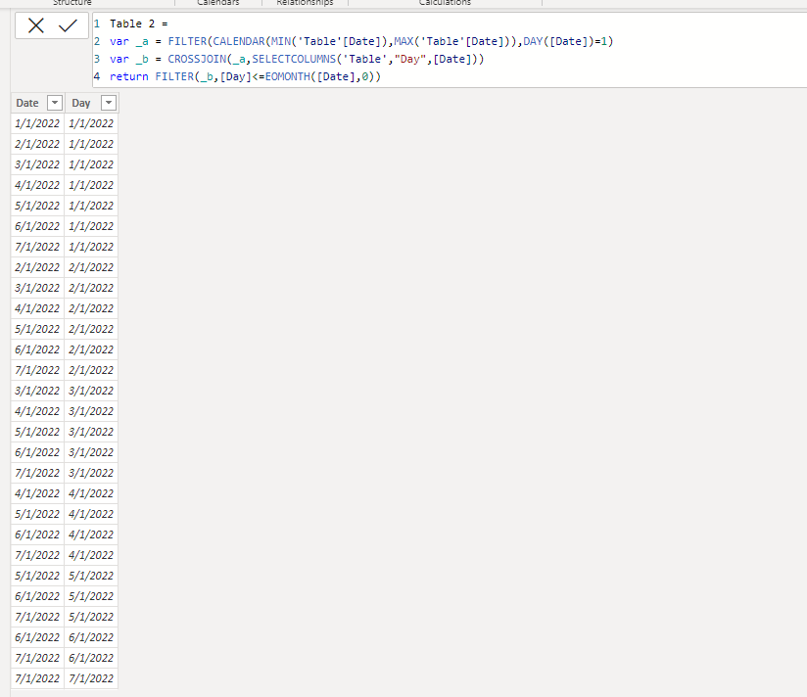Click the MIN function in the formula
Screen dimensions: 807x697
[281, 41]
